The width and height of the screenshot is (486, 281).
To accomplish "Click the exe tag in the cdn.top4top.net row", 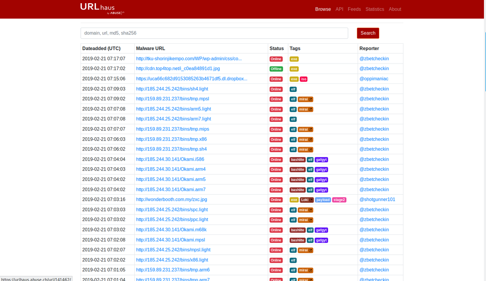I will coord(294,69).
